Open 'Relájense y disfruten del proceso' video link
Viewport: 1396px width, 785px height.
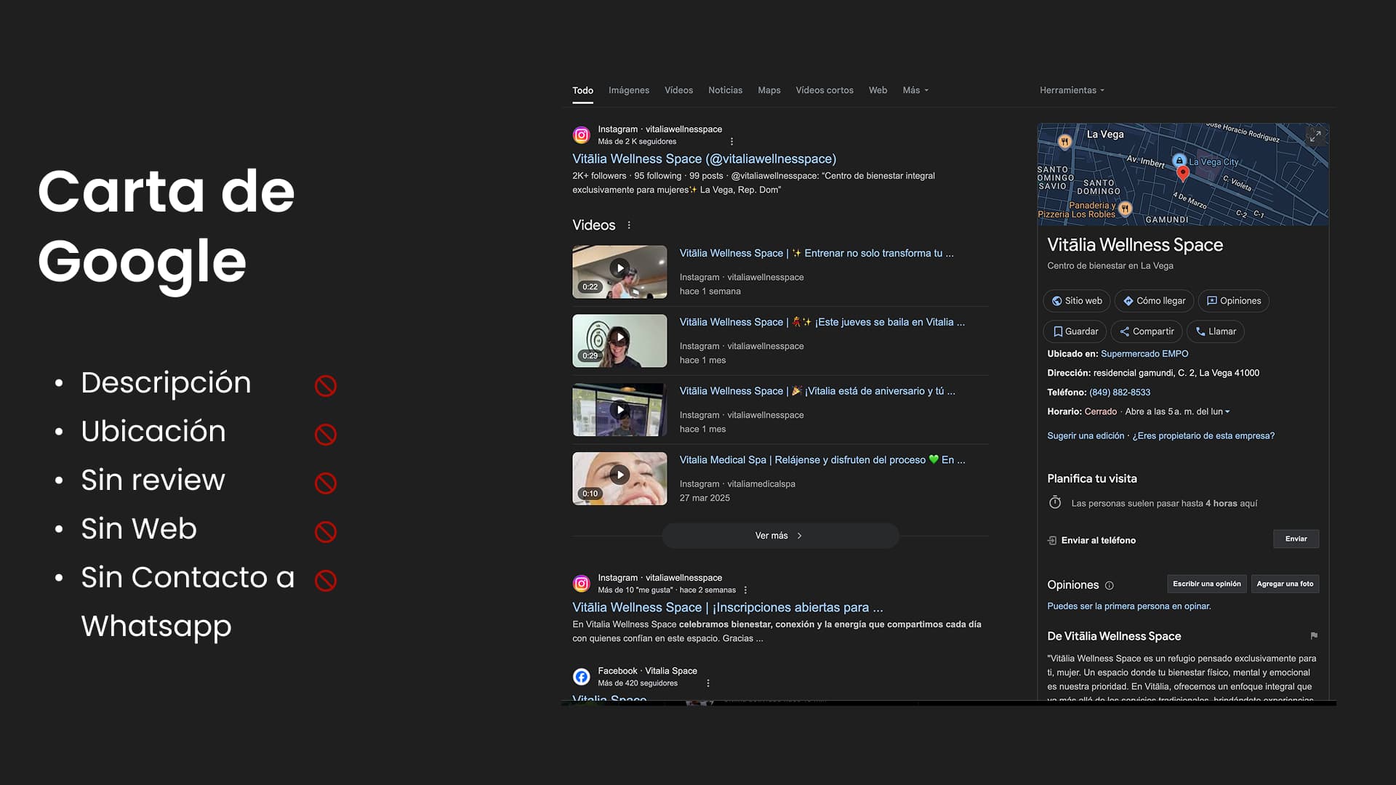tap(822, 460)
